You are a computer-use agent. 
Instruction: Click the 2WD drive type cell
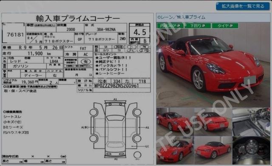click(123, 39)
